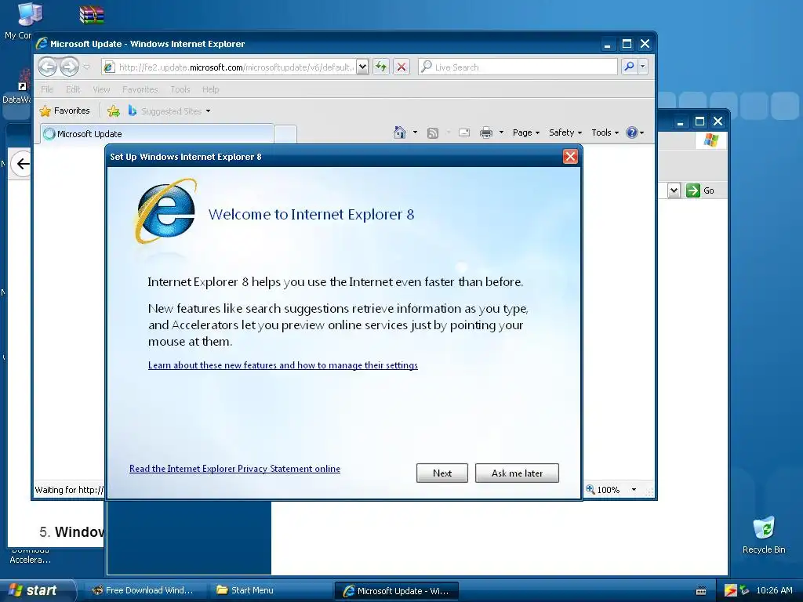Click the Next button in setup dialog
This screenshot has width=803, height=602.
(442, 473)
